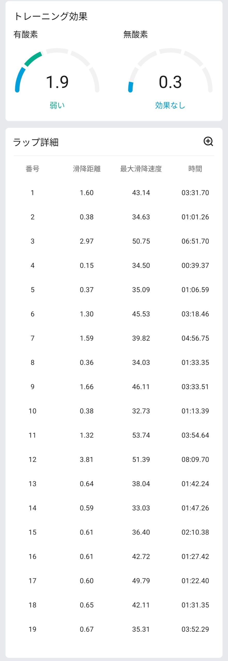Image resolution: width=228 pixels, height=661 pixels.
Task: Tap lap 11 max speed 53.74
Action: pyautogui.click(x=141, y=435)
